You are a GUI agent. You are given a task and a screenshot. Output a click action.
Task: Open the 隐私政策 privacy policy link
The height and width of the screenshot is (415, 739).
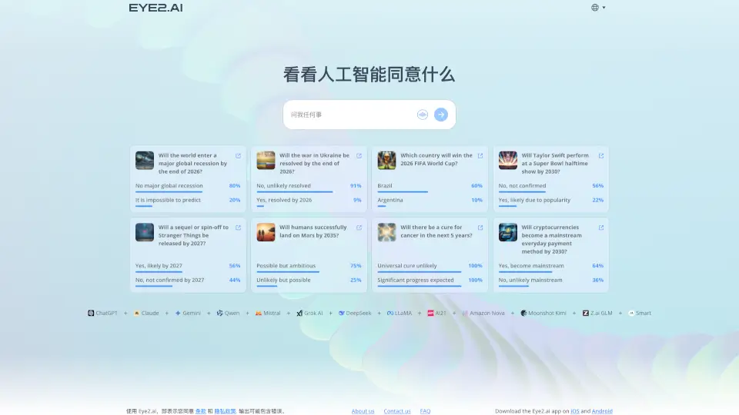coord(225,411)
